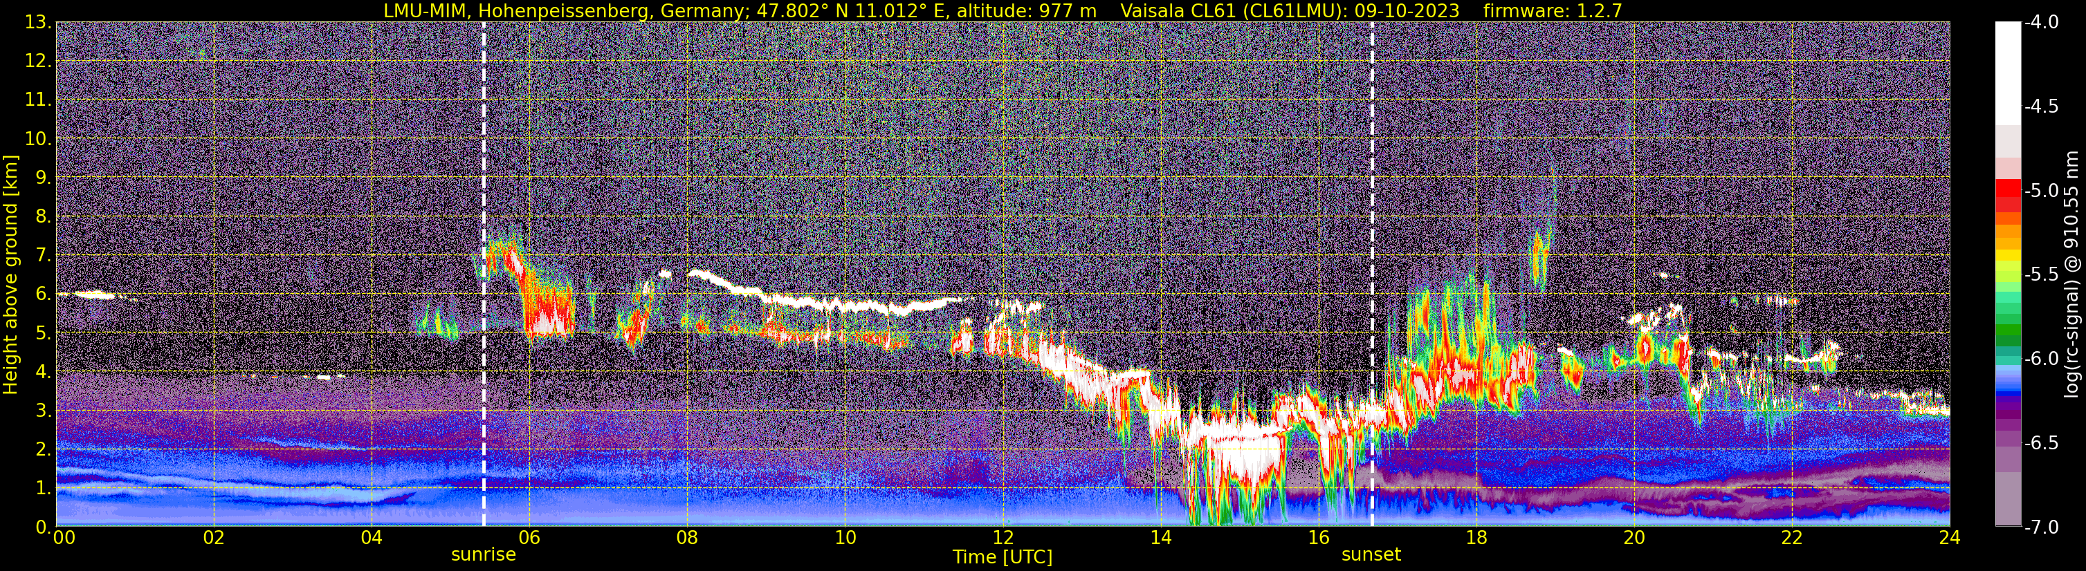Screen dimensions: 2086x571
Task: Click the white dashed sunrise marker line
Action: (484, 274)
